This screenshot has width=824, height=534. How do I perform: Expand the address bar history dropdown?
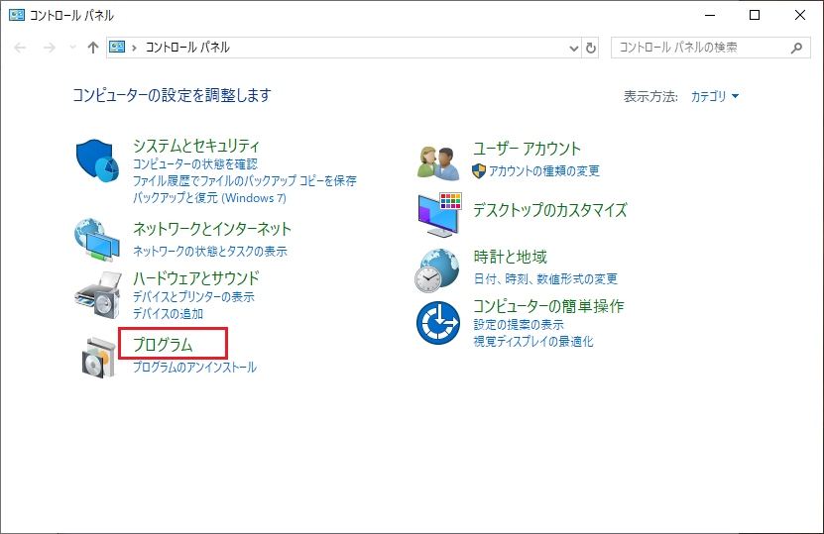pos(574,49)
